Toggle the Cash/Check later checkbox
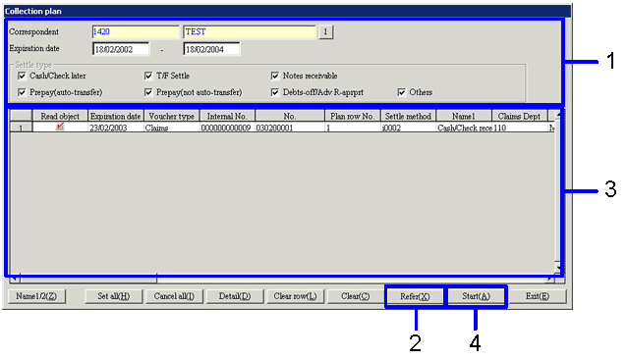 coord(22,76)
